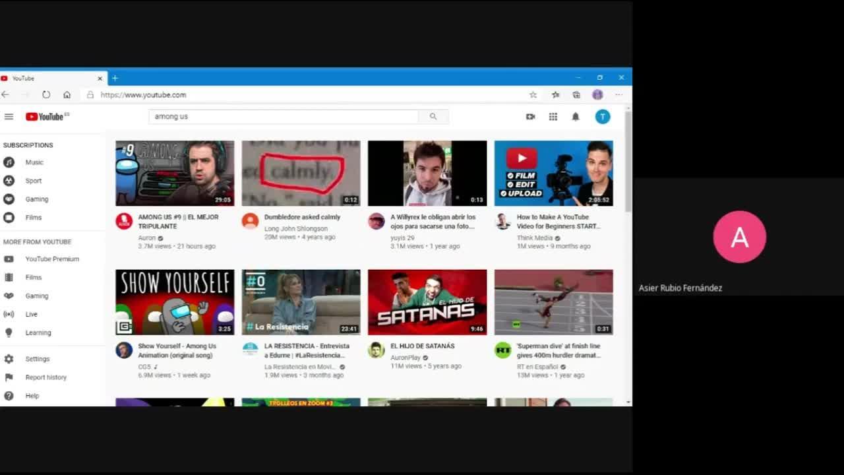Screen dimensions: 844x475
Task: Open the browser favorites list icon
Action: click(556, 95)
